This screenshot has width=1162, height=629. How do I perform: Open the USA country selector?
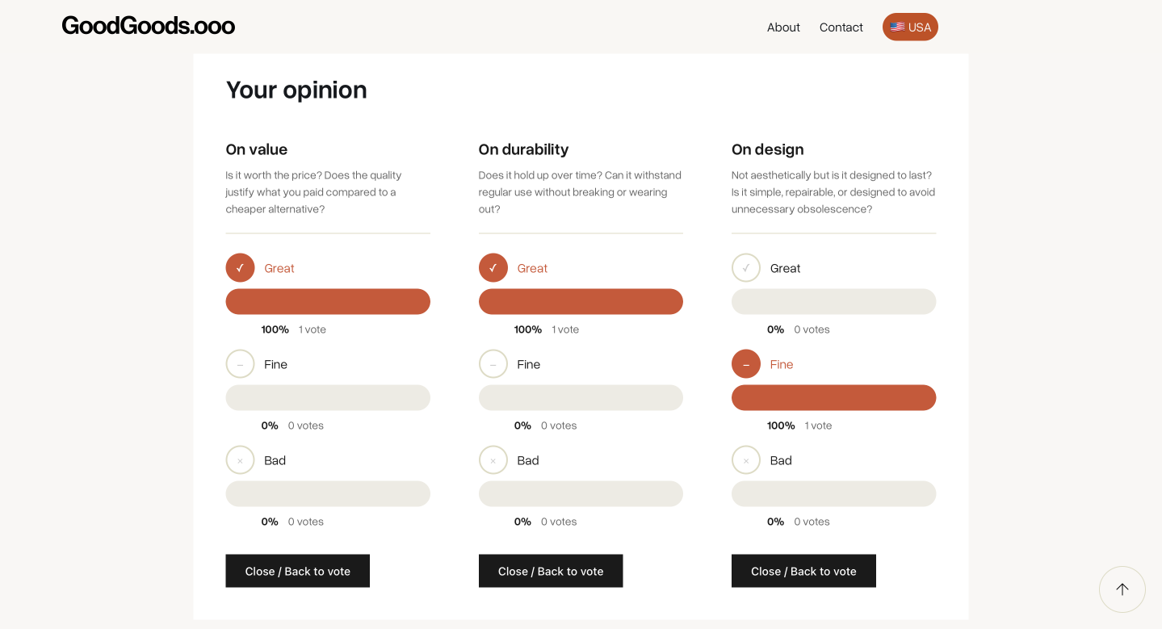tap(910, 27)
